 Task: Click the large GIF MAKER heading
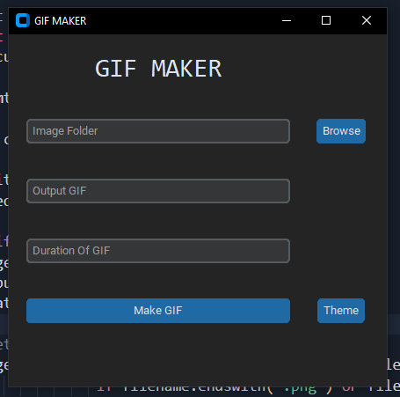(x=158, y=69)
